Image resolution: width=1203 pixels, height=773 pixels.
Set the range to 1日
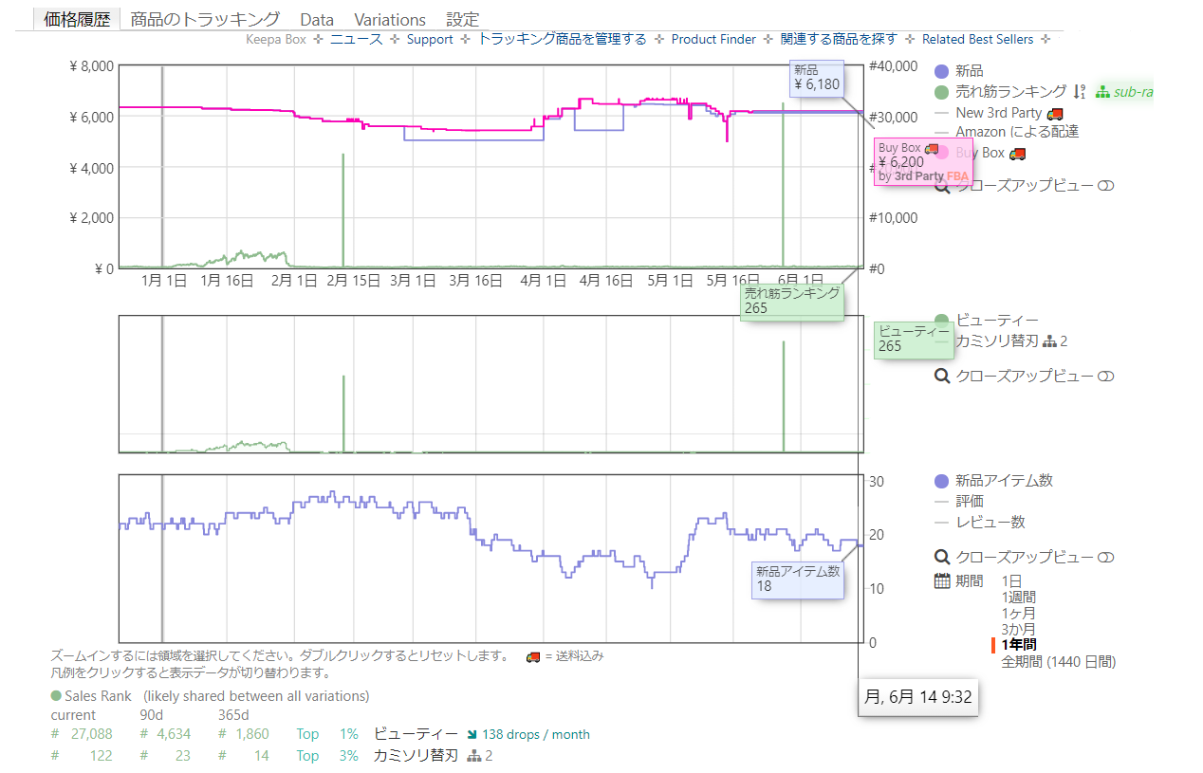(x=1012, y=581)
